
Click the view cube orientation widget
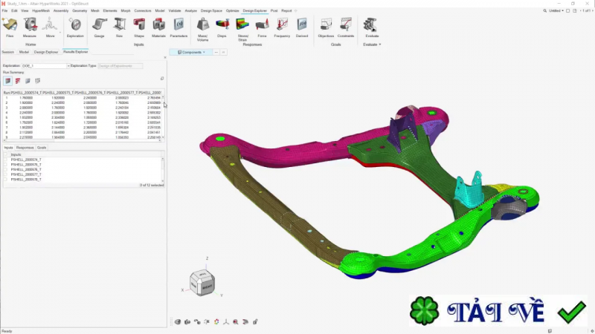[202, 284]
